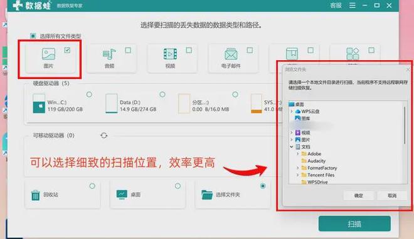Select the FormatFactory folder
The image size is (414, 239).
click(319, 168)
